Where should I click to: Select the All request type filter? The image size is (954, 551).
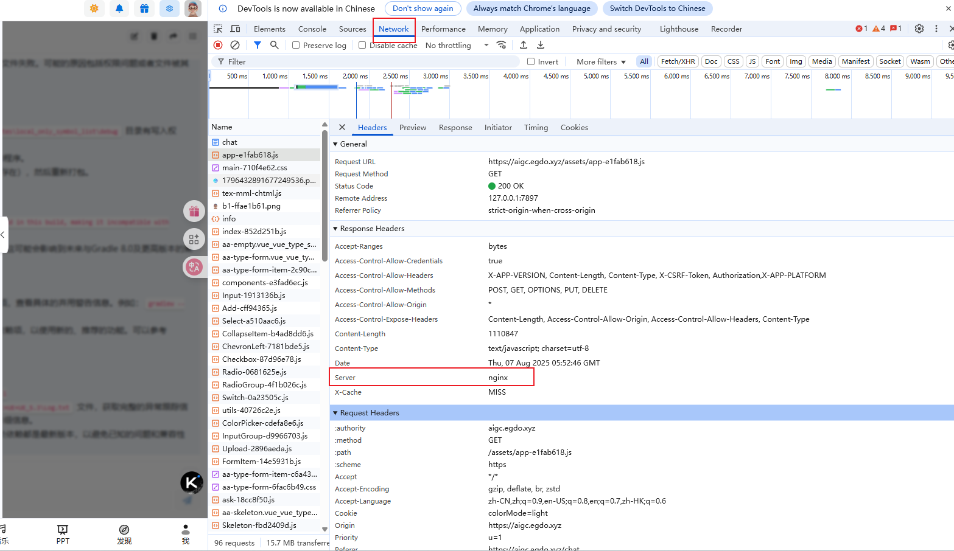coord(644,61)
